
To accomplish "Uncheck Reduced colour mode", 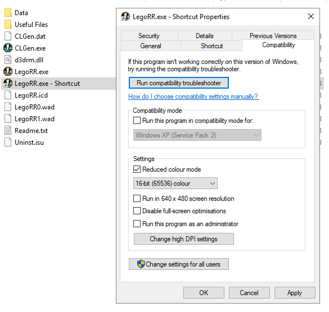I will point(137,169).
